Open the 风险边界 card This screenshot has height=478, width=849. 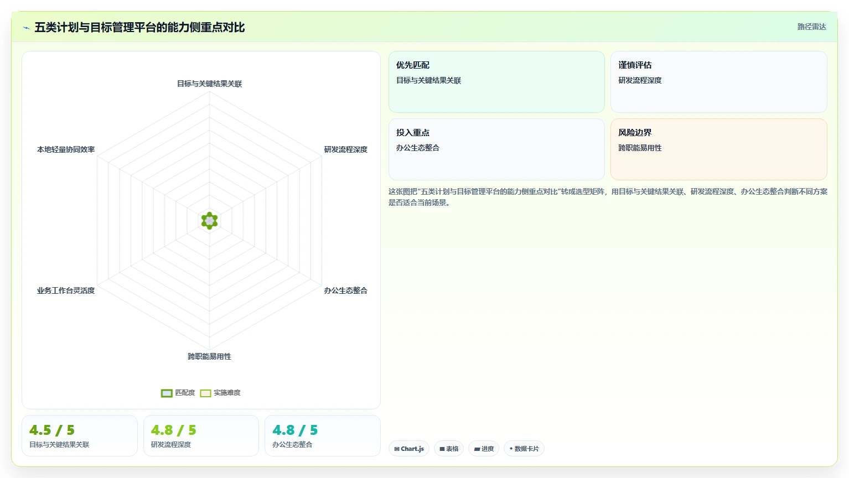tap(718, 149)
